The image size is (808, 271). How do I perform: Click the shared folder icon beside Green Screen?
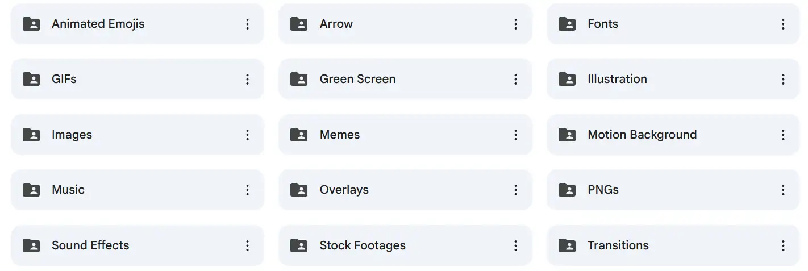pyautogui.click(x=299, y=79)
